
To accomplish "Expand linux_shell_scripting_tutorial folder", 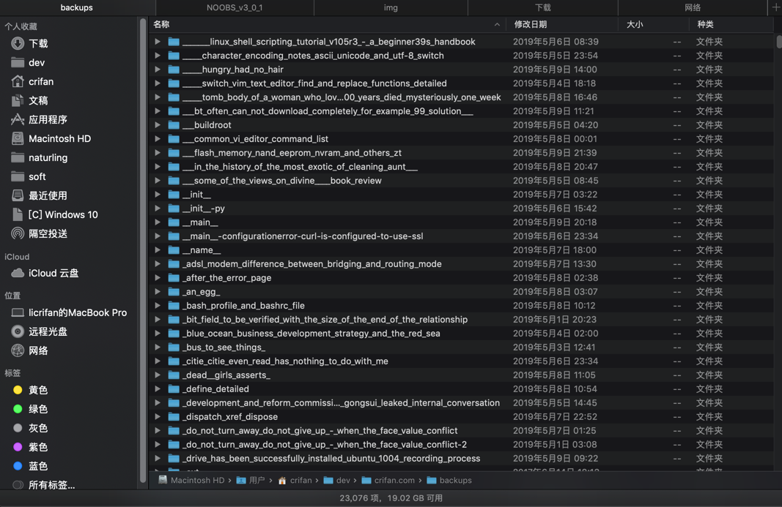I will click(158, 42).
